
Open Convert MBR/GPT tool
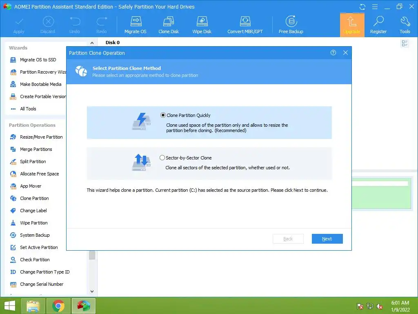245,25
